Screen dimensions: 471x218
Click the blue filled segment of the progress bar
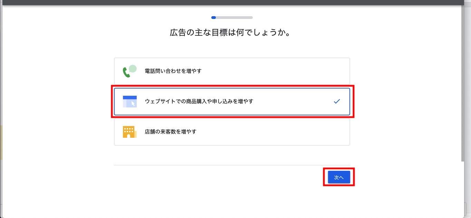click(x=214, y=17)
